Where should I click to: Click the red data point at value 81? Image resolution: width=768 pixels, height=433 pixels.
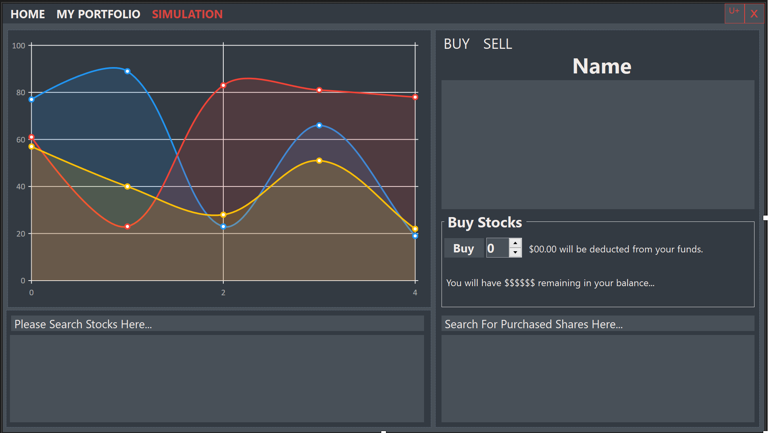[x=319, y=90]
